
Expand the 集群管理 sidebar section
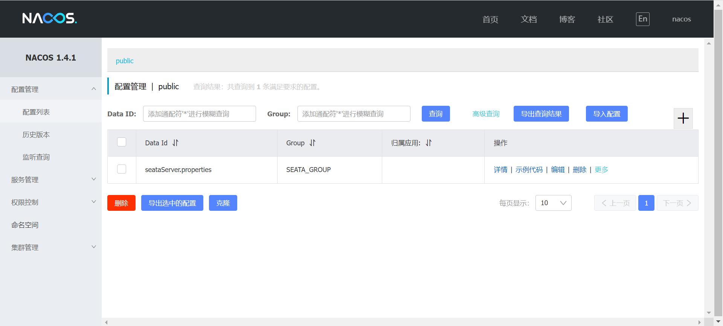(x=51, y=247)
